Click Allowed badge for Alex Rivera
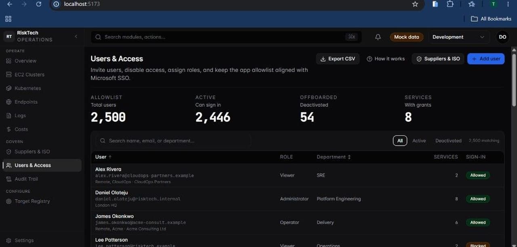This screenshot has width=517, height=247. coord(478,175)
